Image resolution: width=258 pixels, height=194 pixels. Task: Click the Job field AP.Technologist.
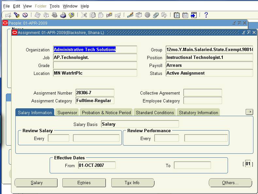click(95, 57)
